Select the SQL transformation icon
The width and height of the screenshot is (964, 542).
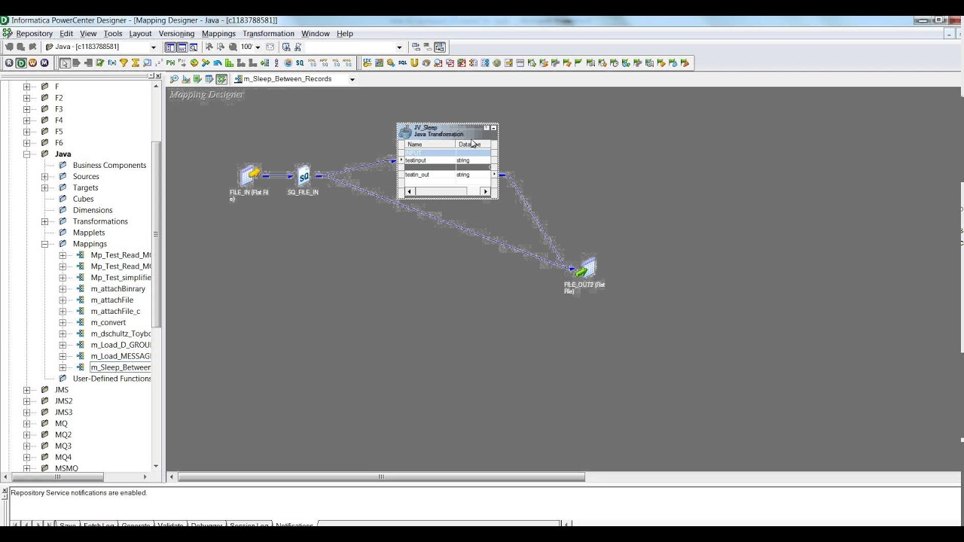(x=402, y=63)
